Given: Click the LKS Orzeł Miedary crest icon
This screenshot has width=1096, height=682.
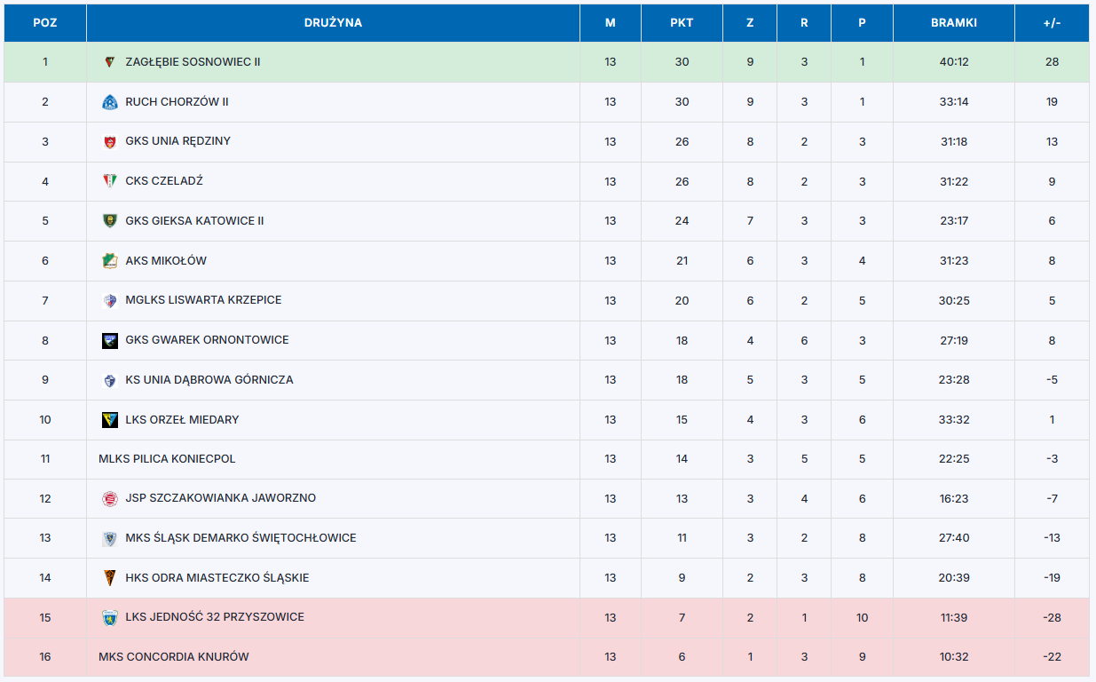Looking at the screenshot, I should (x=109, y=420).
